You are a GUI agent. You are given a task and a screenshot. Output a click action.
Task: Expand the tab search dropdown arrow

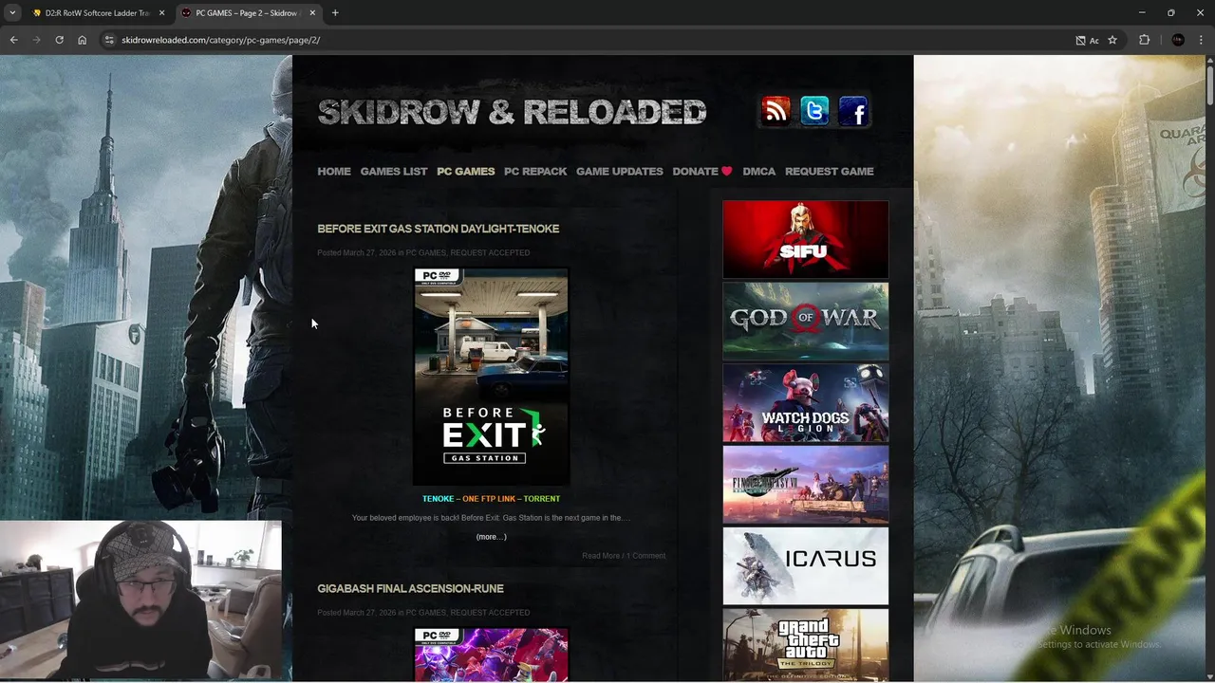pyautogui.click(x=12, y=13)
